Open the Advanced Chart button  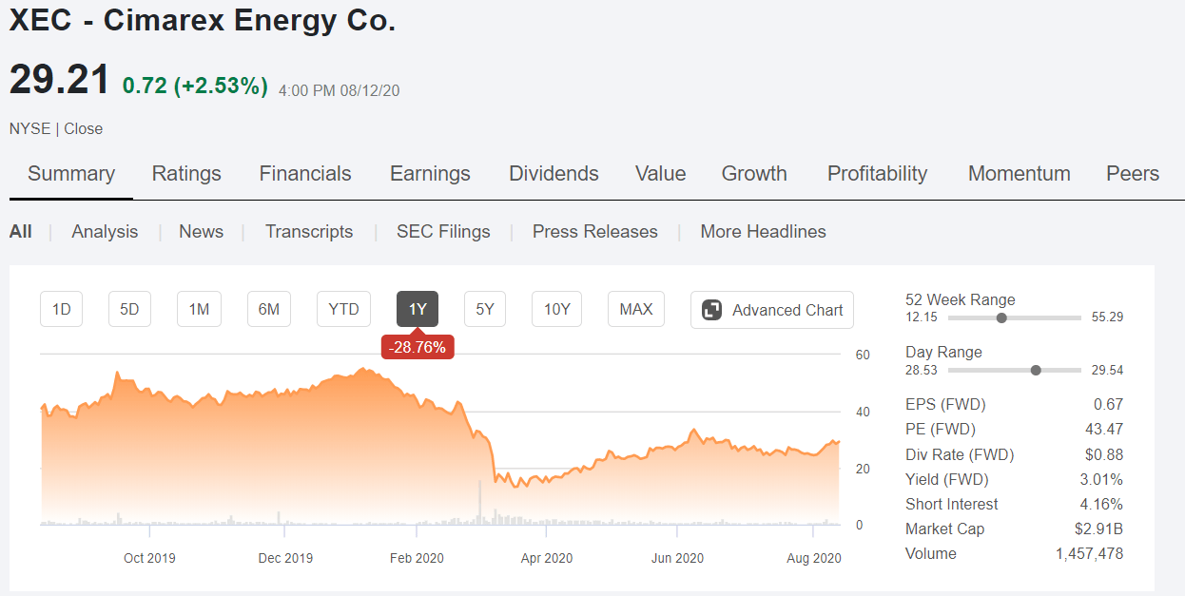pos(772,310)
